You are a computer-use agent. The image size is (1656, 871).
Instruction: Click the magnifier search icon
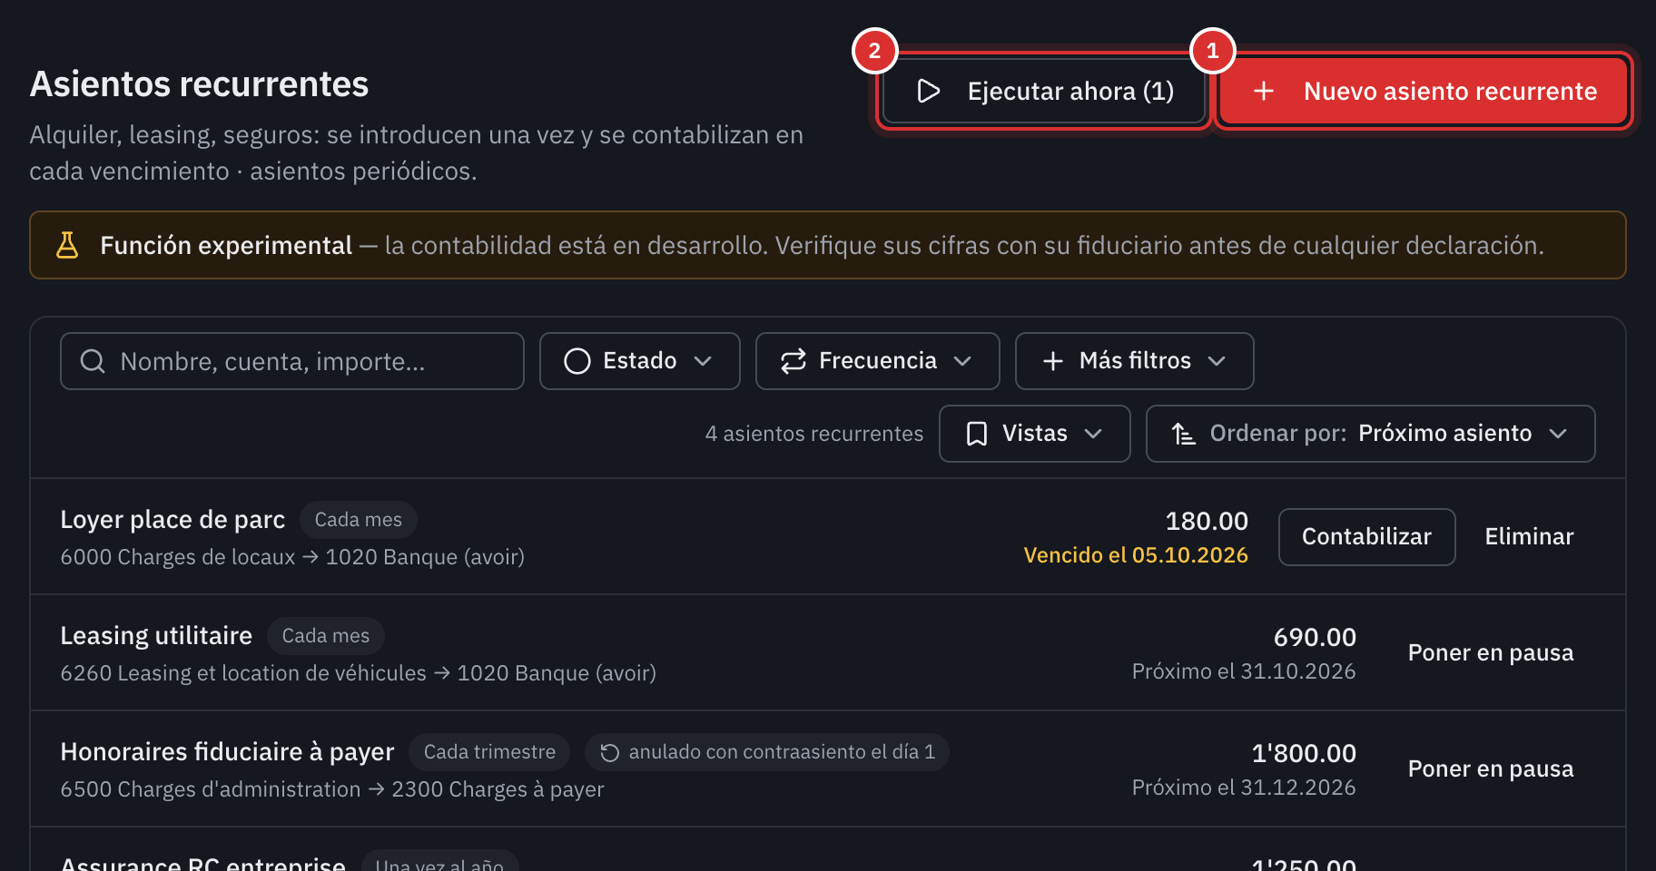point(93,361)
